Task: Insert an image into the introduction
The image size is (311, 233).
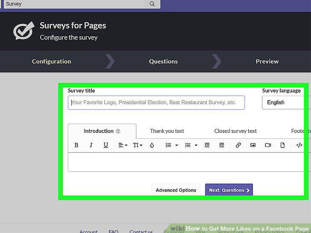Action: point(253,145)
